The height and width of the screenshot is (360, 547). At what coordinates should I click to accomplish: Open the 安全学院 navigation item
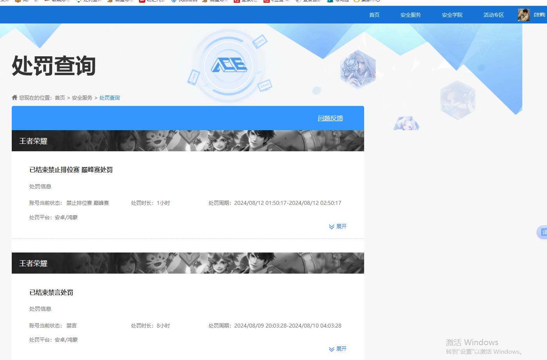452,15
